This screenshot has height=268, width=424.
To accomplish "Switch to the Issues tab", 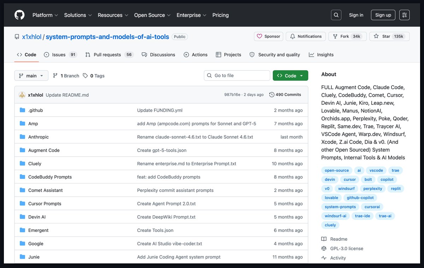I will click(60, 55).
